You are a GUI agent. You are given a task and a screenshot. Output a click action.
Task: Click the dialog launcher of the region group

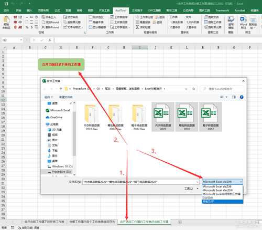coord(85,33)
